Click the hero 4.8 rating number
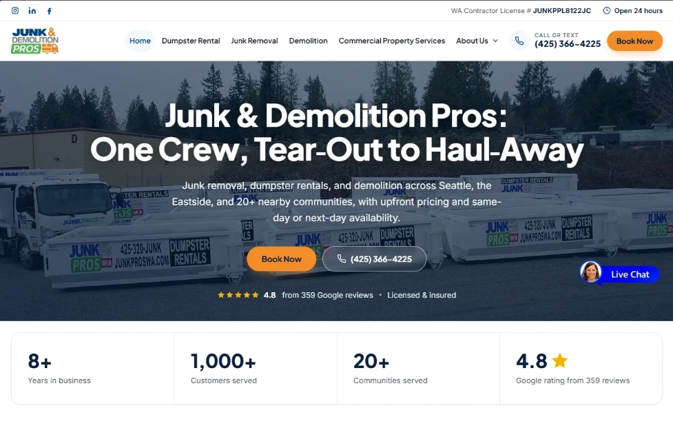This screenshot has height=448, width=673. click(x=269, y=295)
